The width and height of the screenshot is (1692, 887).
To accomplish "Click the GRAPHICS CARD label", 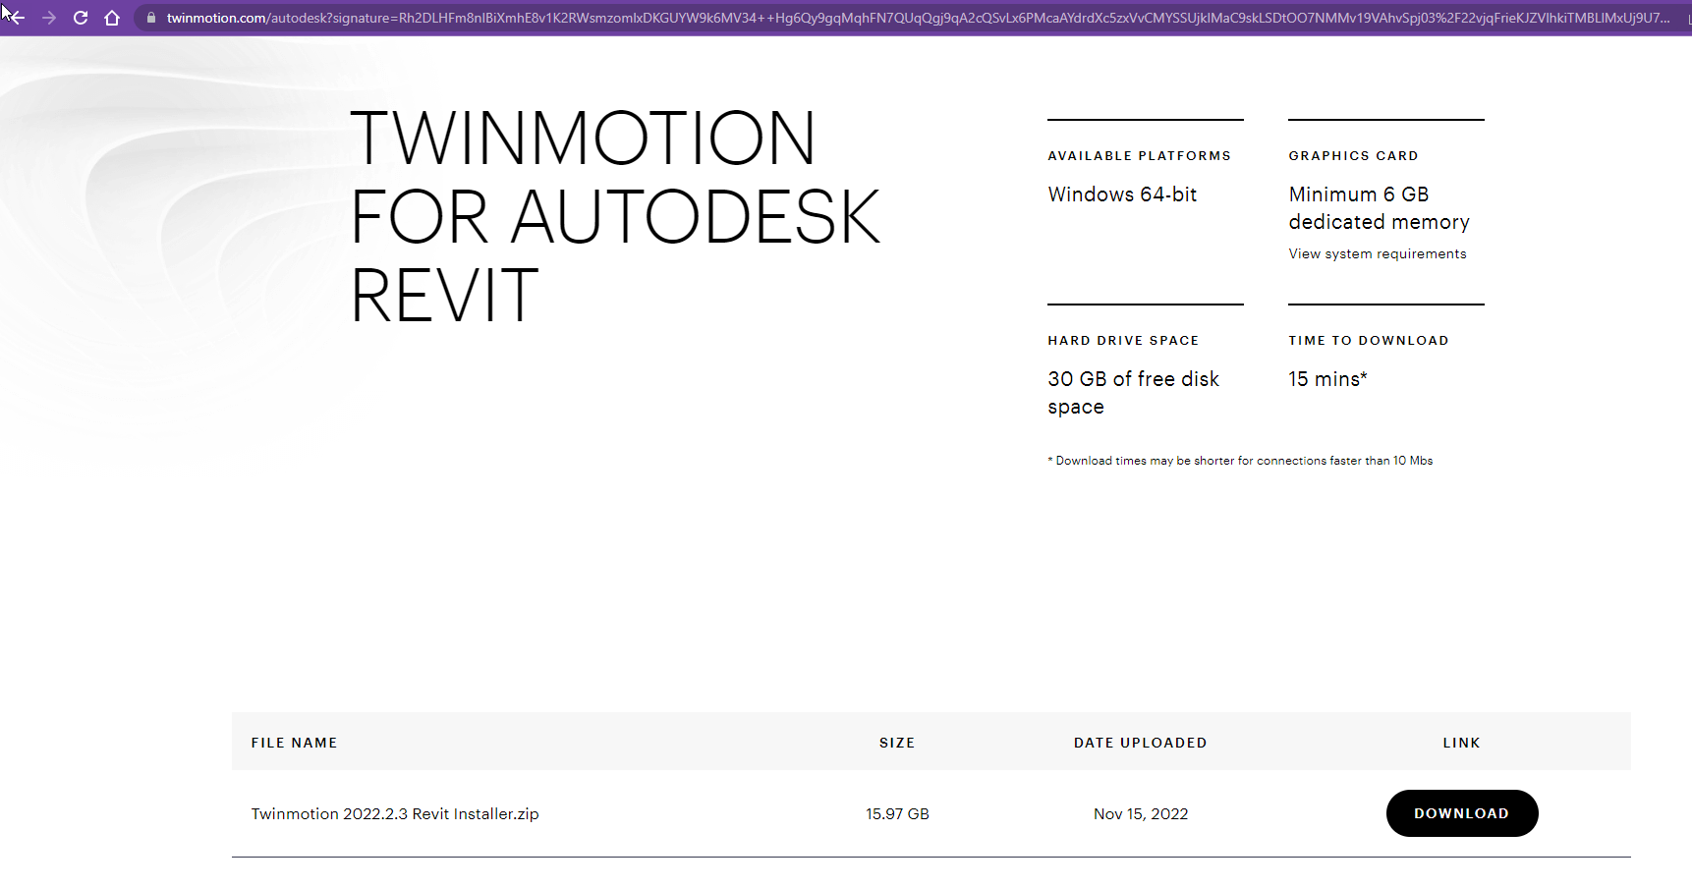I will click(x=1353, y=155).
